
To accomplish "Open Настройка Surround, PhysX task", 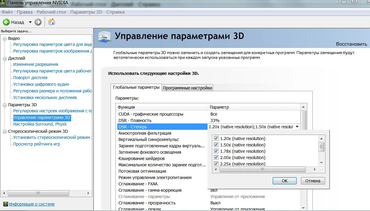I will [40, 124].
